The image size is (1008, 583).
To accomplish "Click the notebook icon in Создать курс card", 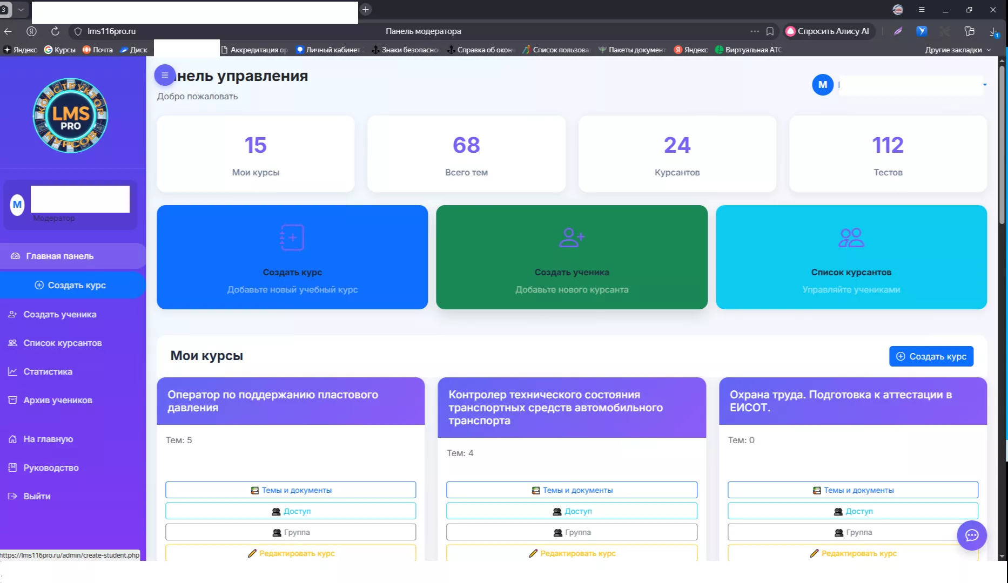I will (292, 237).
